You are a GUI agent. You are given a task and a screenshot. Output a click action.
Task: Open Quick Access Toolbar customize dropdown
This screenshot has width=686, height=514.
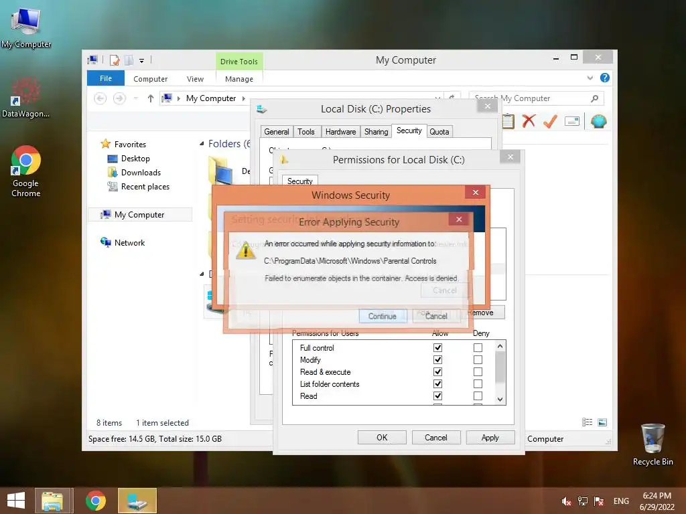[142, 61]
